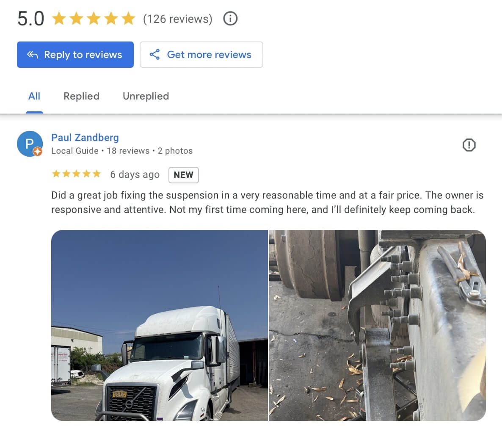Click the 126 reviews count text
502x426 pixels.
178,19
